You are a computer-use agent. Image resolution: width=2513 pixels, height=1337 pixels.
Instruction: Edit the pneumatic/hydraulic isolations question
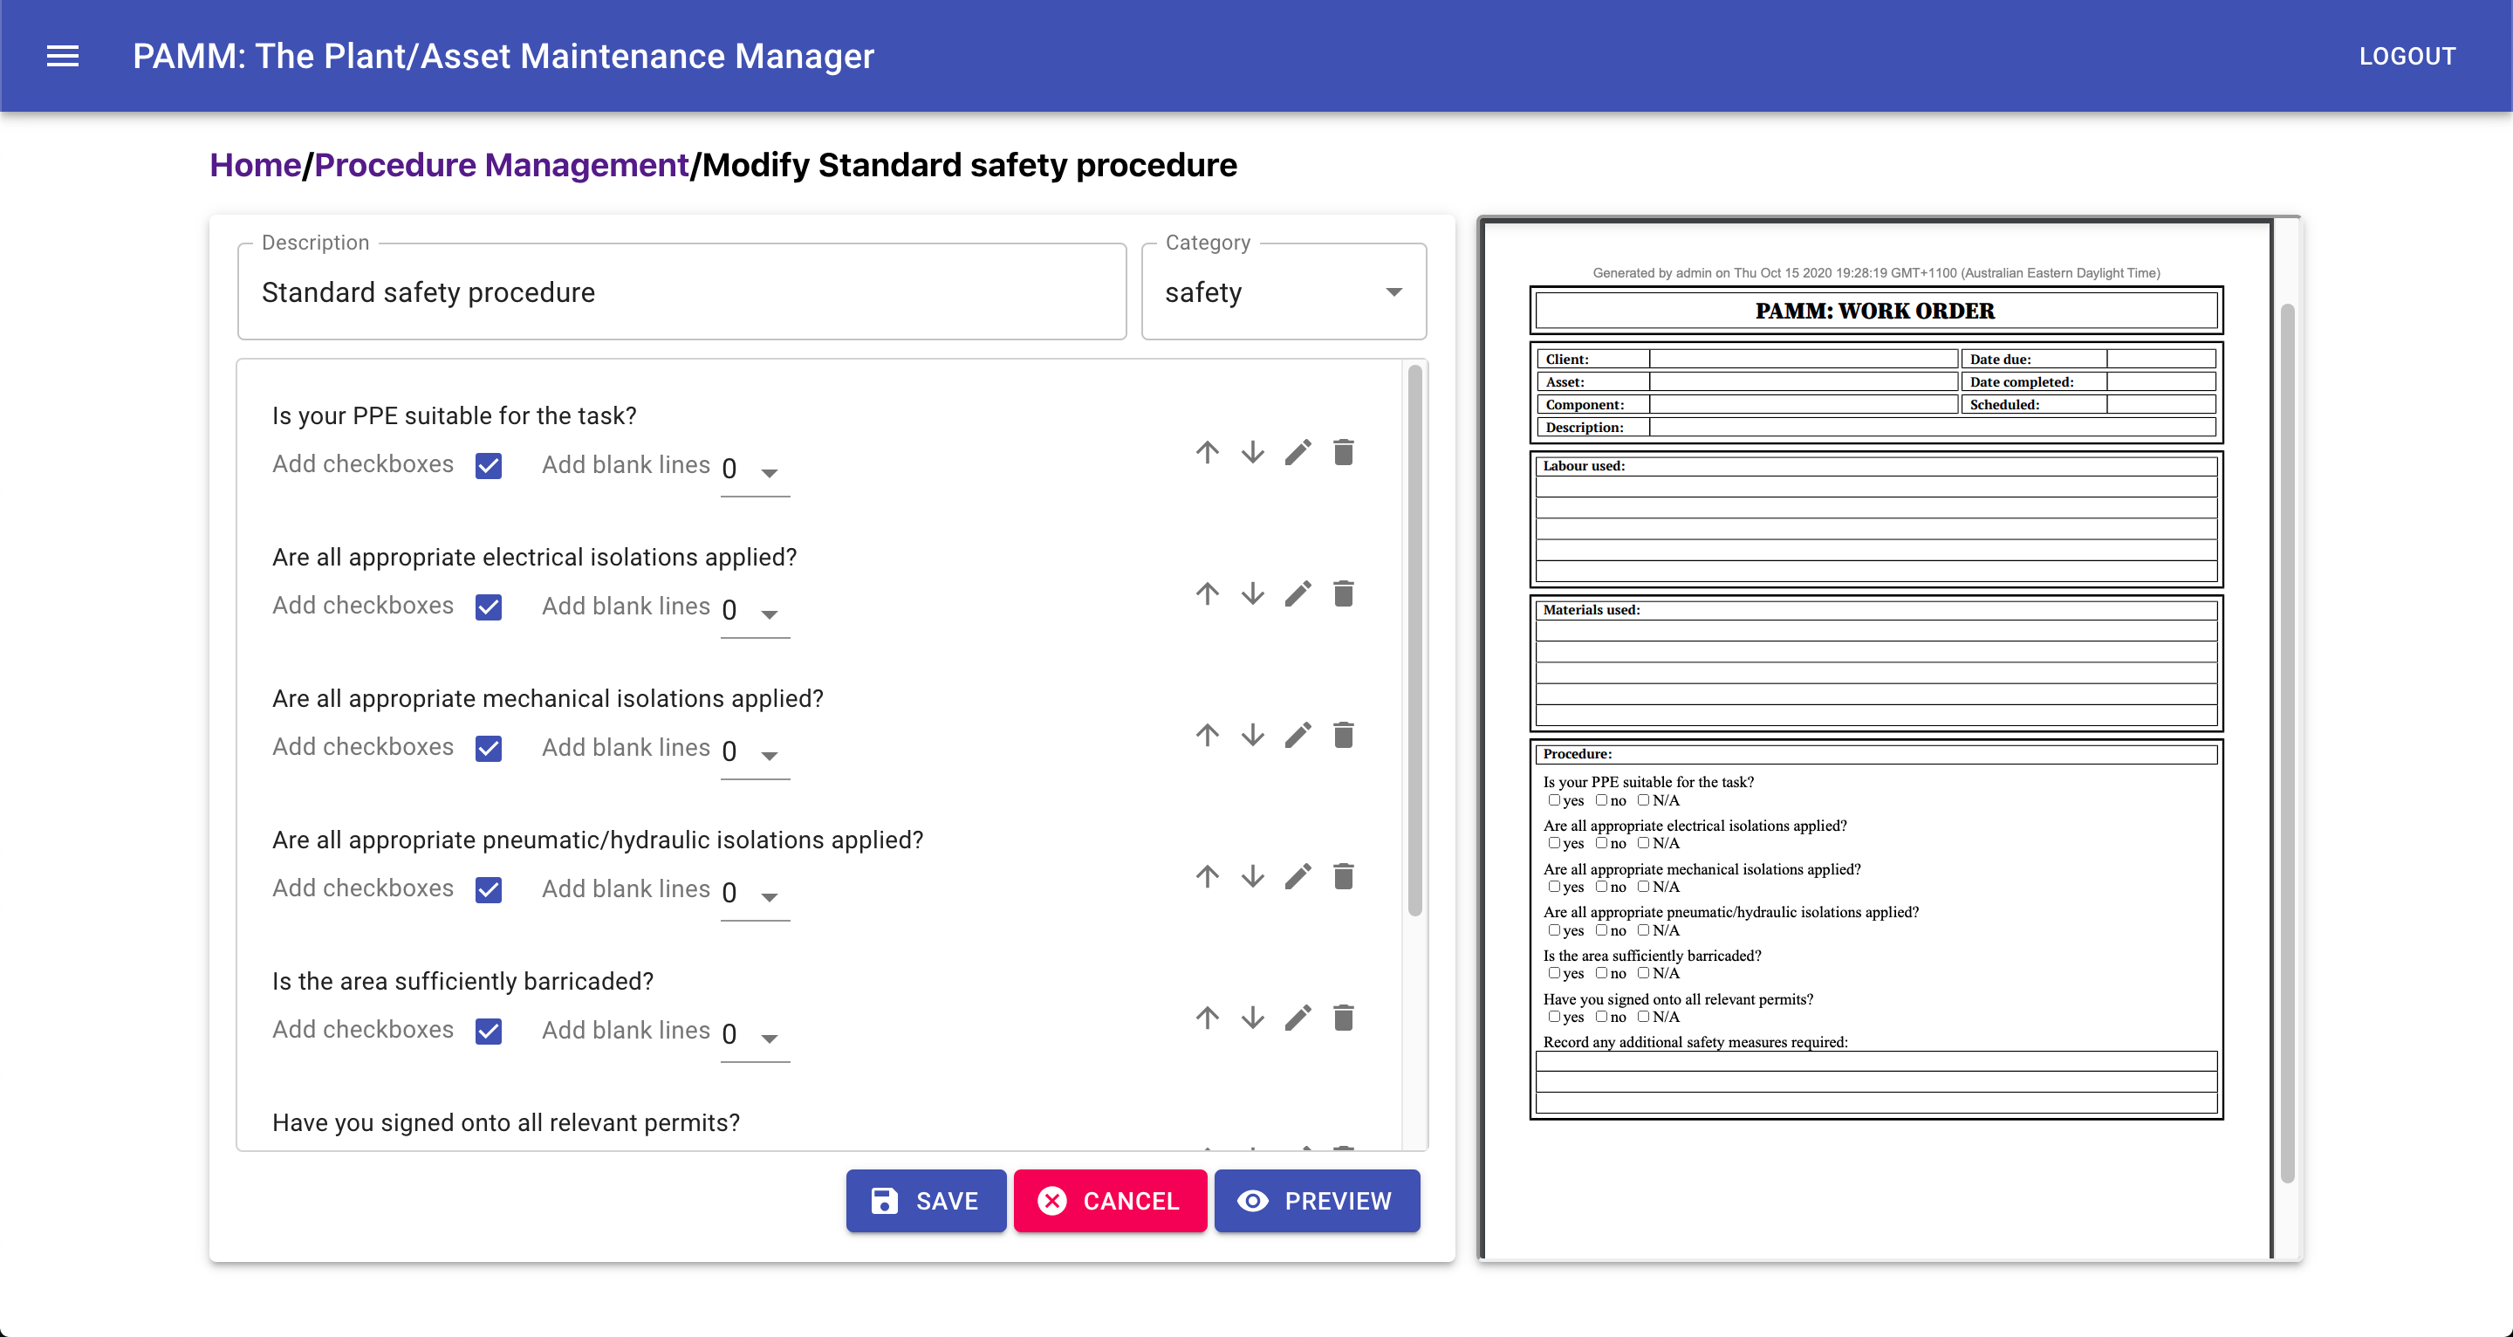click(x=1298, y=876)
